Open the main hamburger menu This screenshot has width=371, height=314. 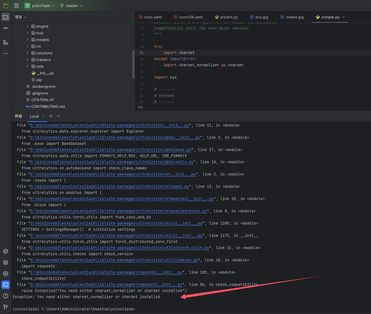click(x=16, y=5)
